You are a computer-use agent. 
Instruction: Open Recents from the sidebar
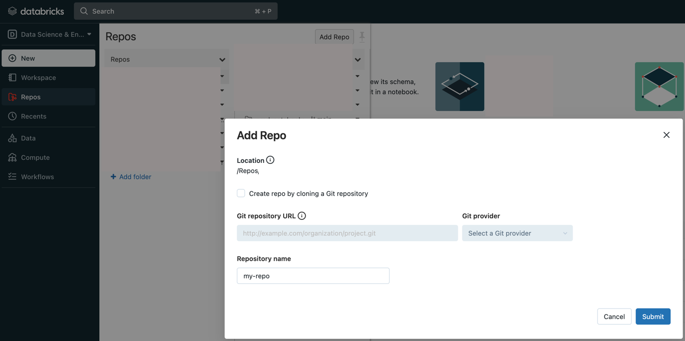point(34,116)
